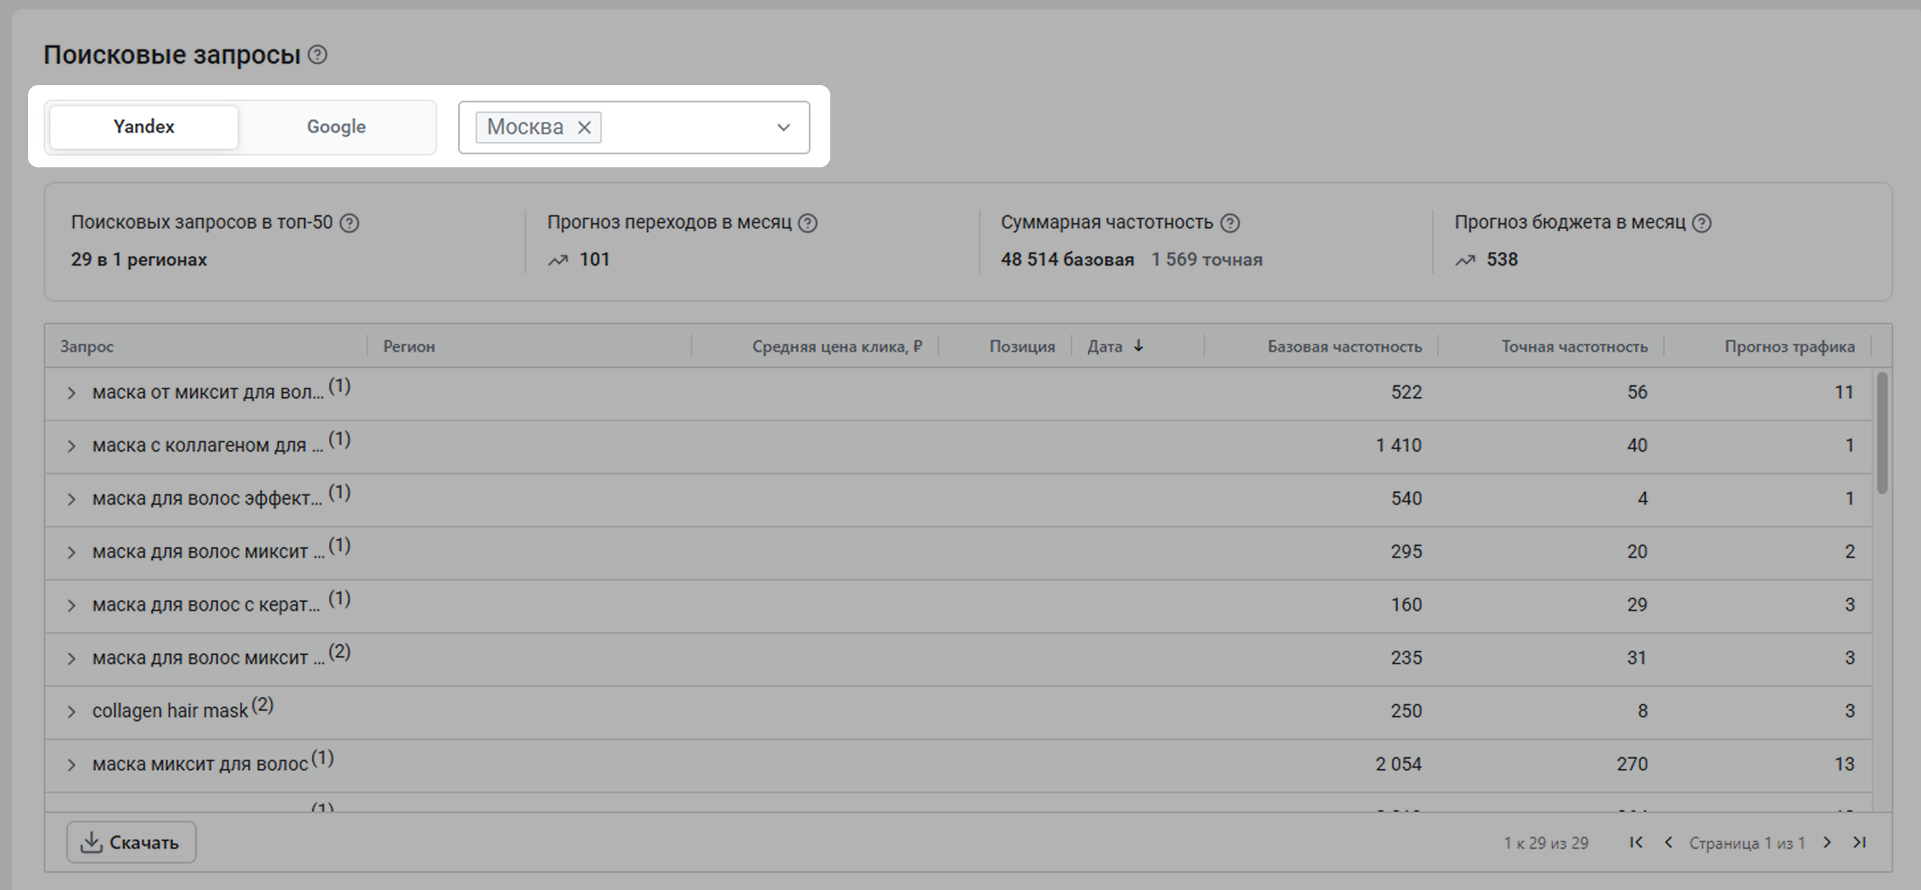
Task: Sort table by Дата column header
Action: click(1105, 347)
